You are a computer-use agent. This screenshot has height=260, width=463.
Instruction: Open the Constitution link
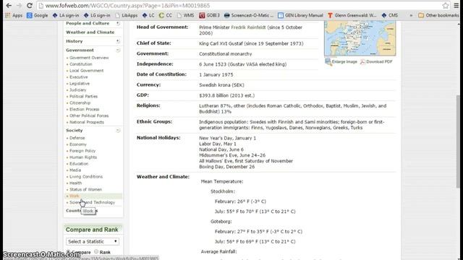(x=80, y=64)
